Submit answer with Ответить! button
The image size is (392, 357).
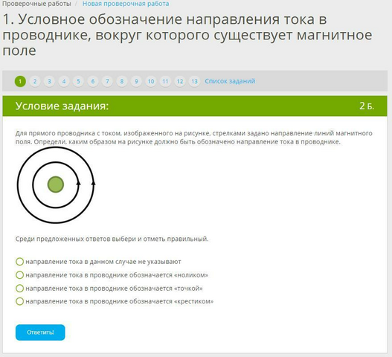pyautogui.click(x=40, y=332)
